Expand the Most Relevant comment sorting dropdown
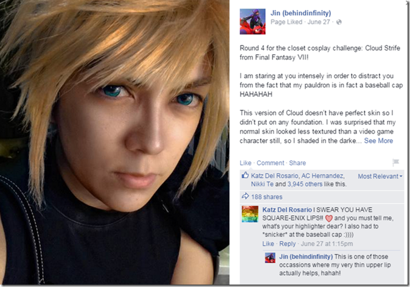This screenshot has height=287, width=410. point(380,176)
